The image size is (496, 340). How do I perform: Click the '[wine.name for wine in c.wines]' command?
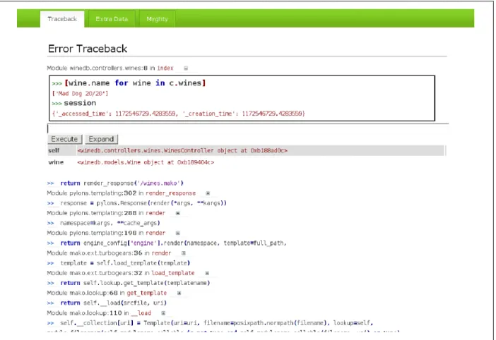[135, 83]
